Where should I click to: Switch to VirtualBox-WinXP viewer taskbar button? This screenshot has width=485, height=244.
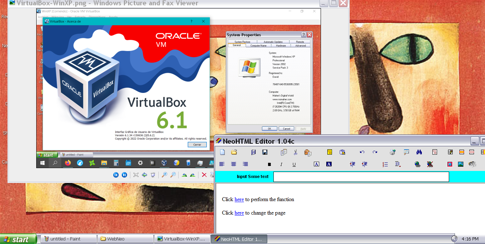182,239
